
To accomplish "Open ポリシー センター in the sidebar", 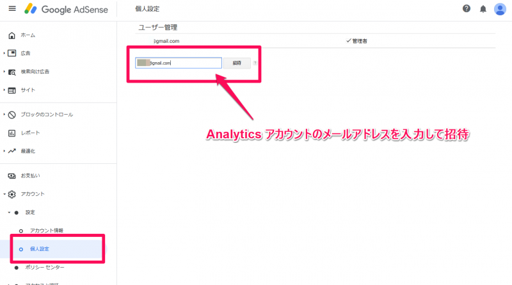I will [45, 267].
